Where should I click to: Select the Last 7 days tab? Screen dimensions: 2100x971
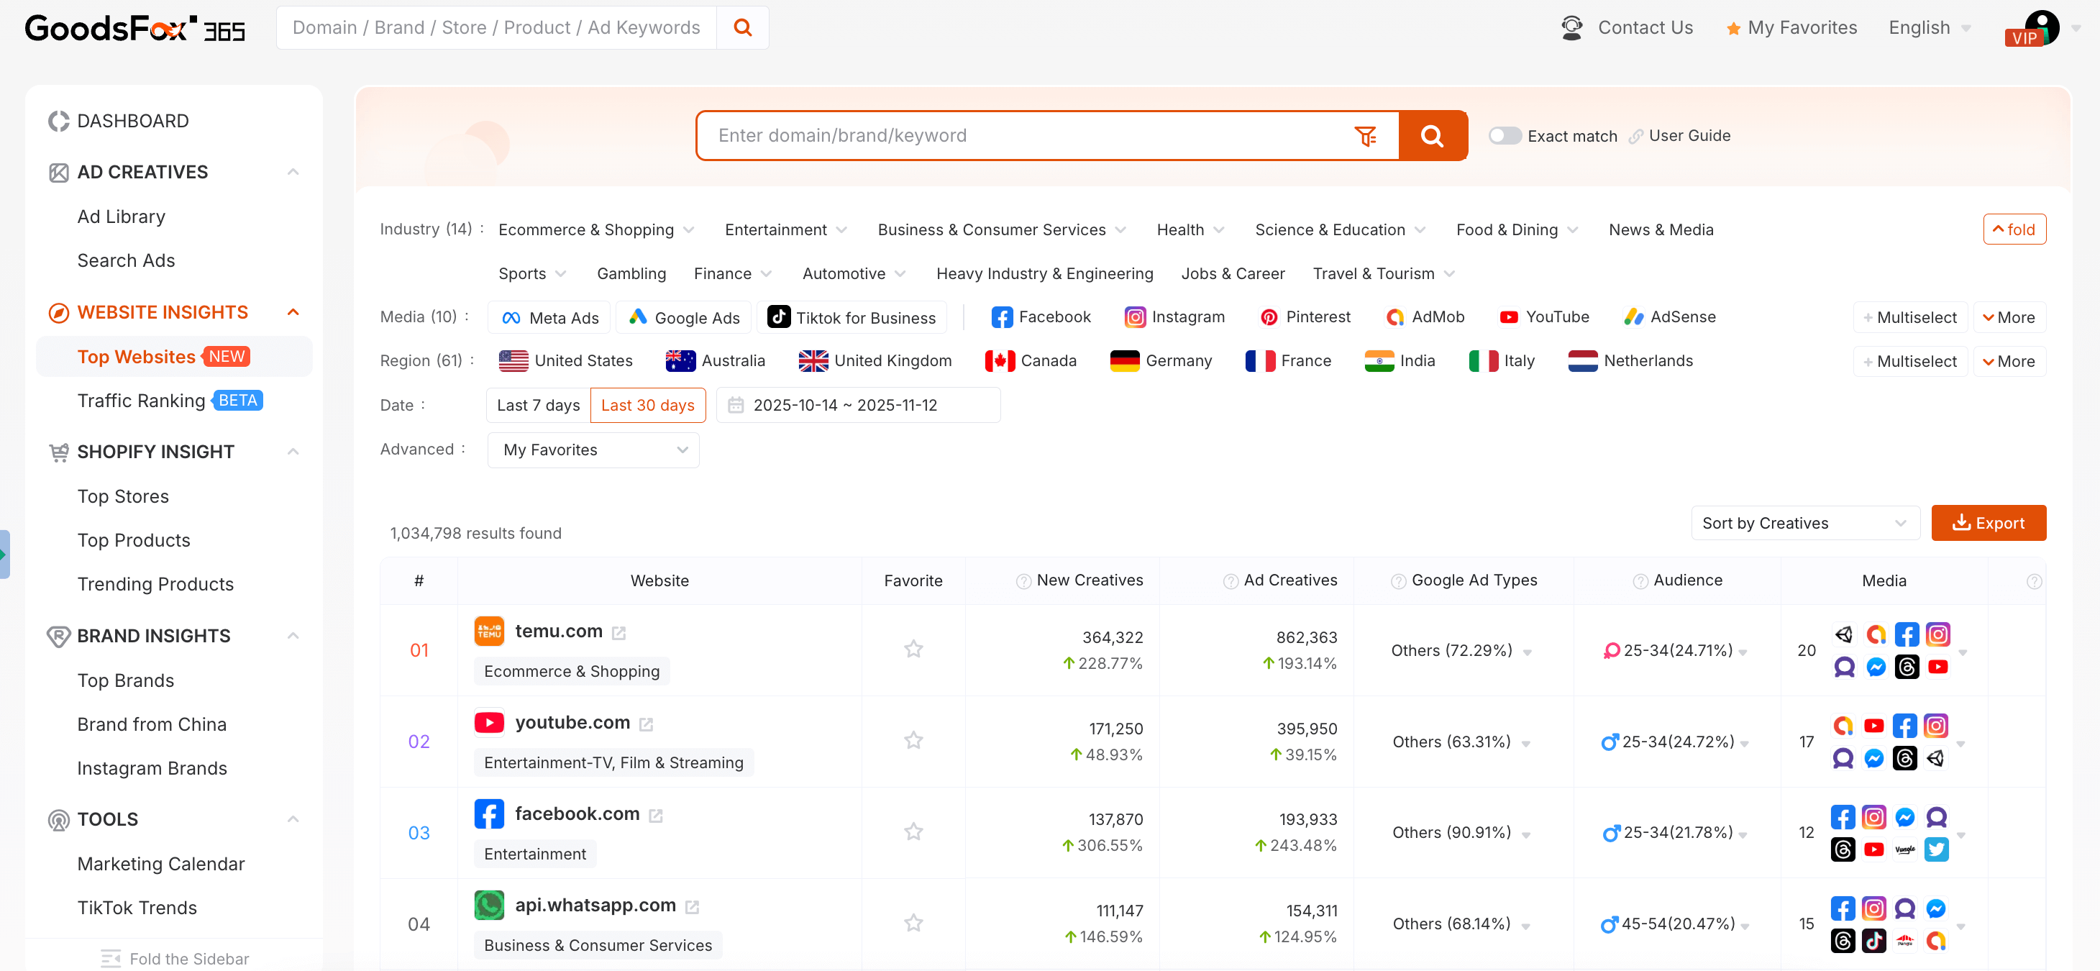[x=538, y=405]
